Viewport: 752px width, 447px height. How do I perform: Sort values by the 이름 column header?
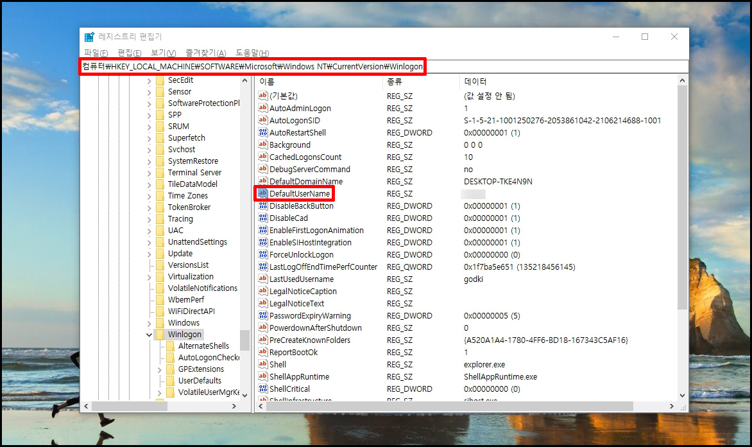[x=318, y=82]
